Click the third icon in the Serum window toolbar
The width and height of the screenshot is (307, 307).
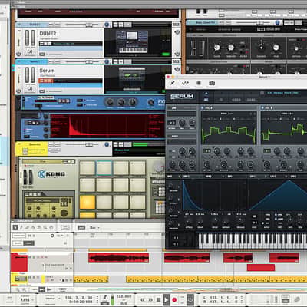click(199, 83)
